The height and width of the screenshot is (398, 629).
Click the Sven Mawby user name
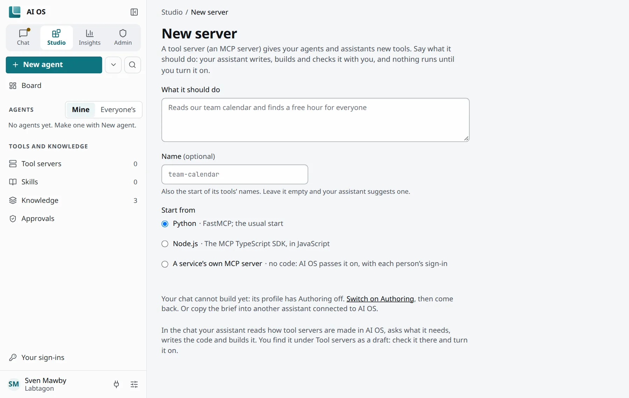(45, 381)
